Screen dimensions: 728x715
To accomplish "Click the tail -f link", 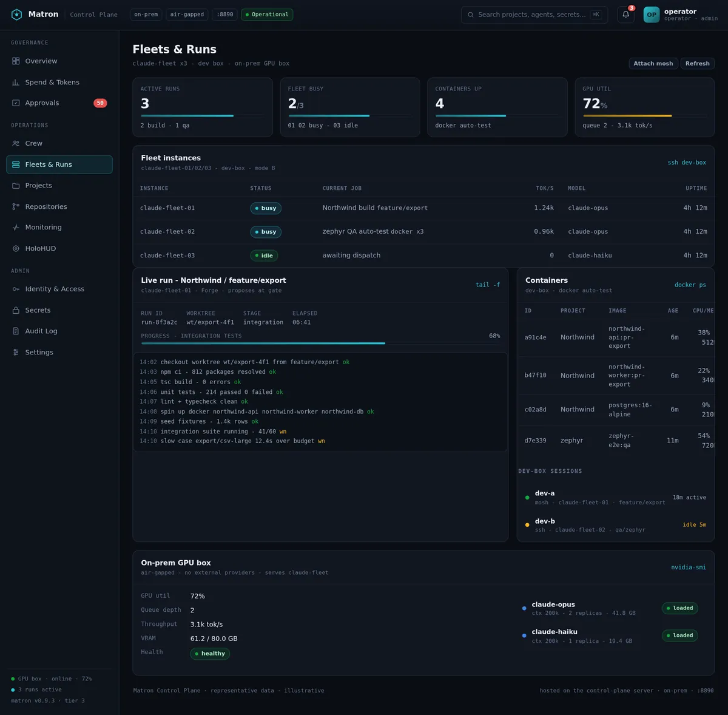I will click(488, 285).
